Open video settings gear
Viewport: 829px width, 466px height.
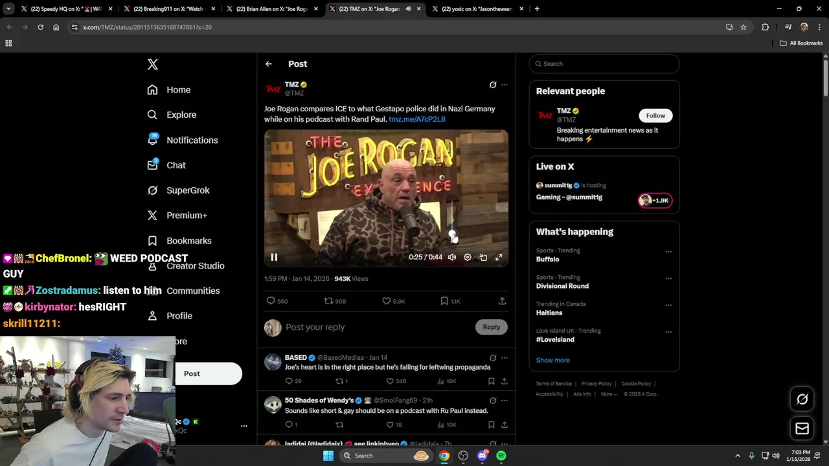pyautogui.click(x=468, y=257)
